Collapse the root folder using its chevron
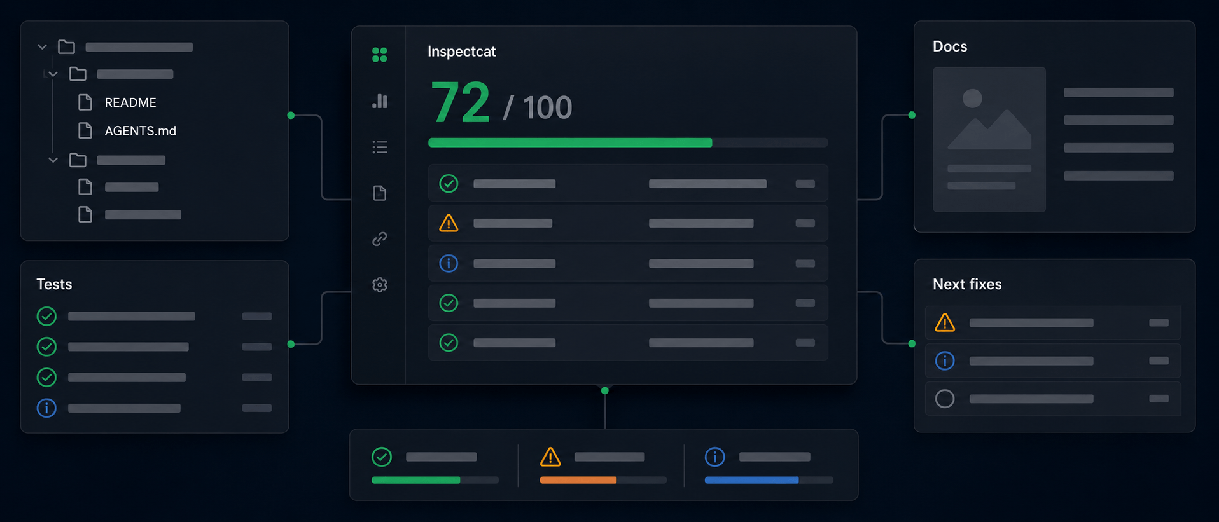The width and height of the screenshot is (1219, 522). coord(42,47)
